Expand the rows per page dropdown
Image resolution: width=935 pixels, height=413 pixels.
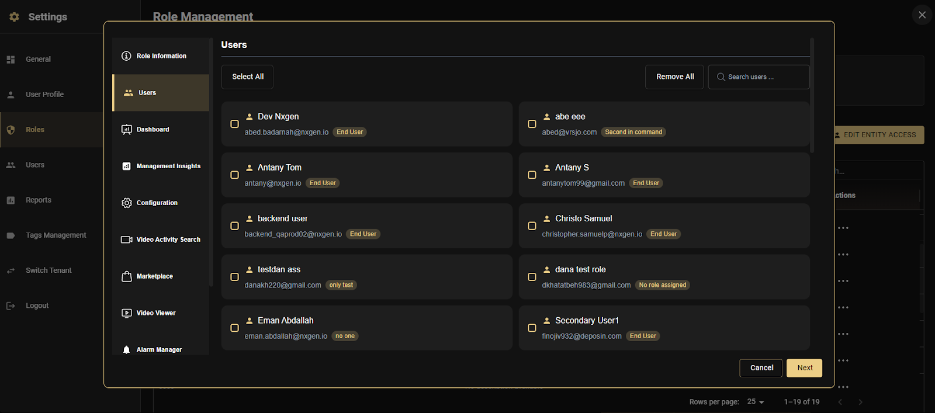756,402
